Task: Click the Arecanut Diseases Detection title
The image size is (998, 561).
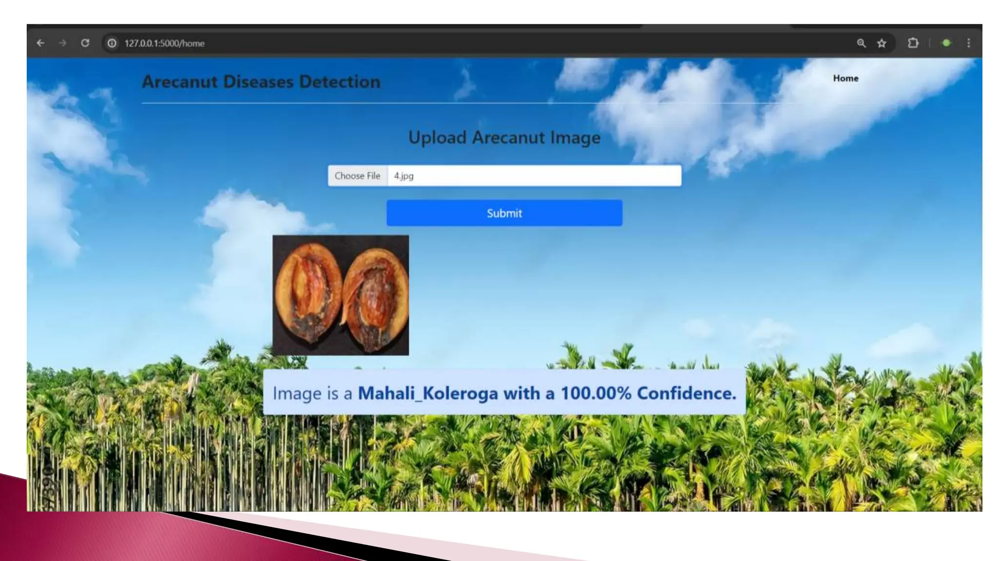Action: pos(261,82)
